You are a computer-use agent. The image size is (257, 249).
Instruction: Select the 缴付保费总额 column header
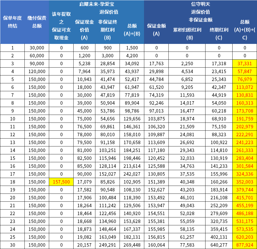[x=37, y=22]
